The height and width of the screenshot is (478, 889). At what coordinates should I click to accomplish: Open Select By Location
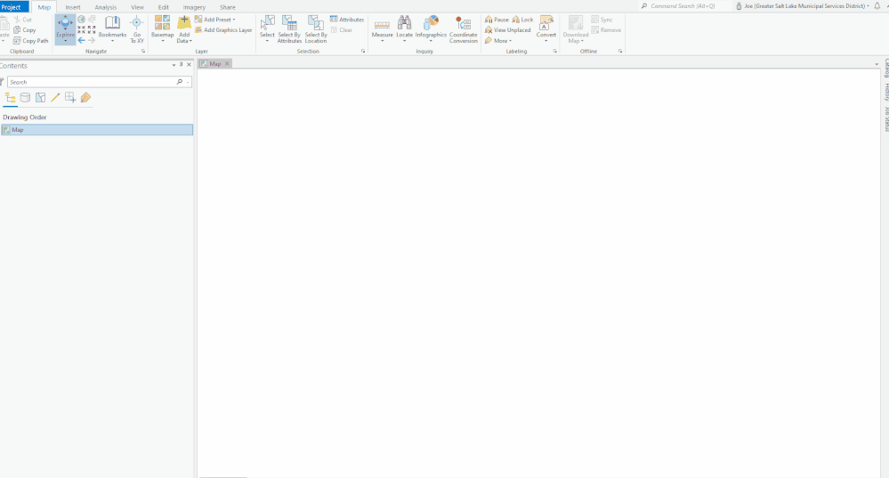pyautogui.click(x=316, y=29)
